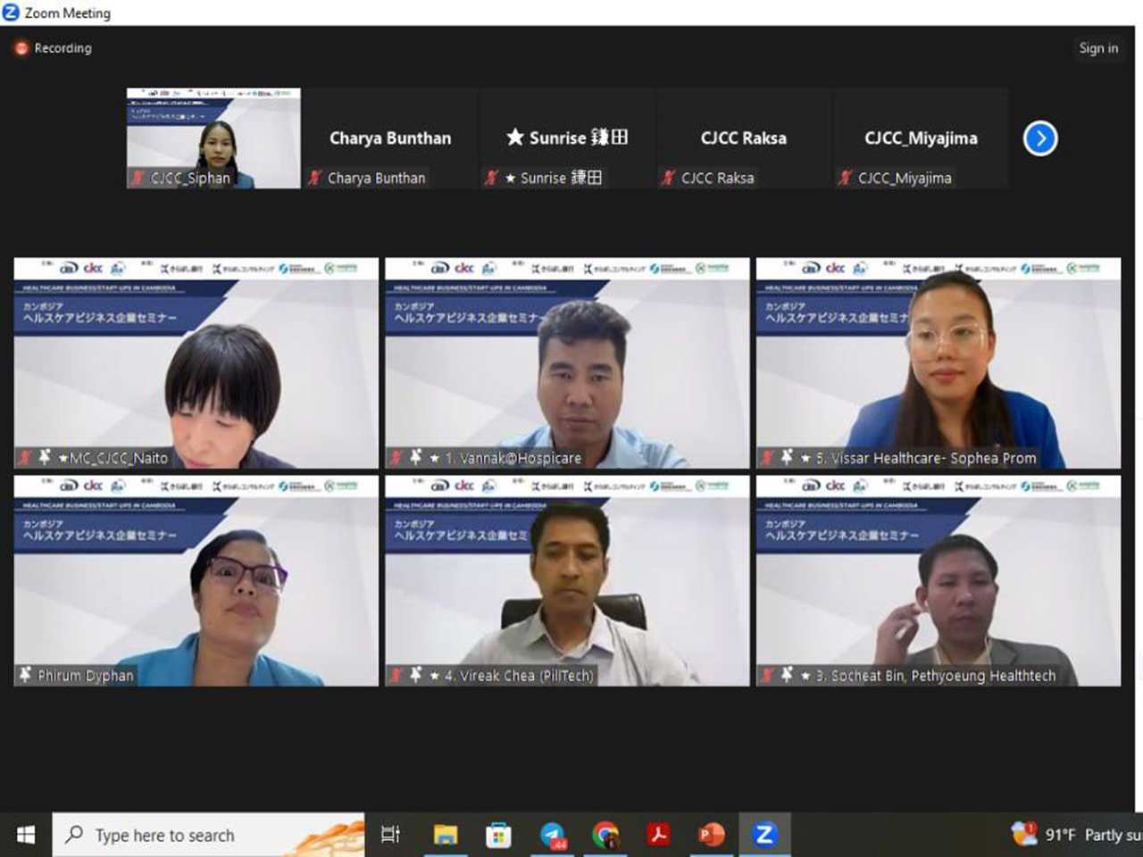Show next participants with the blue arrow
The image size is (1143, 857).
coord(1039,138)
